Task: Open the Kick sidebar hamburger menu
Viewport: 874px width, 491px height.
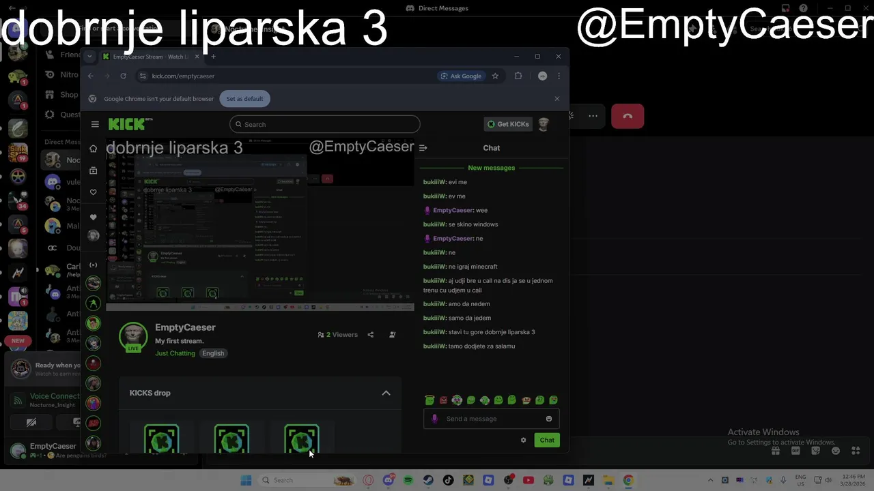Action: point(95,124)
